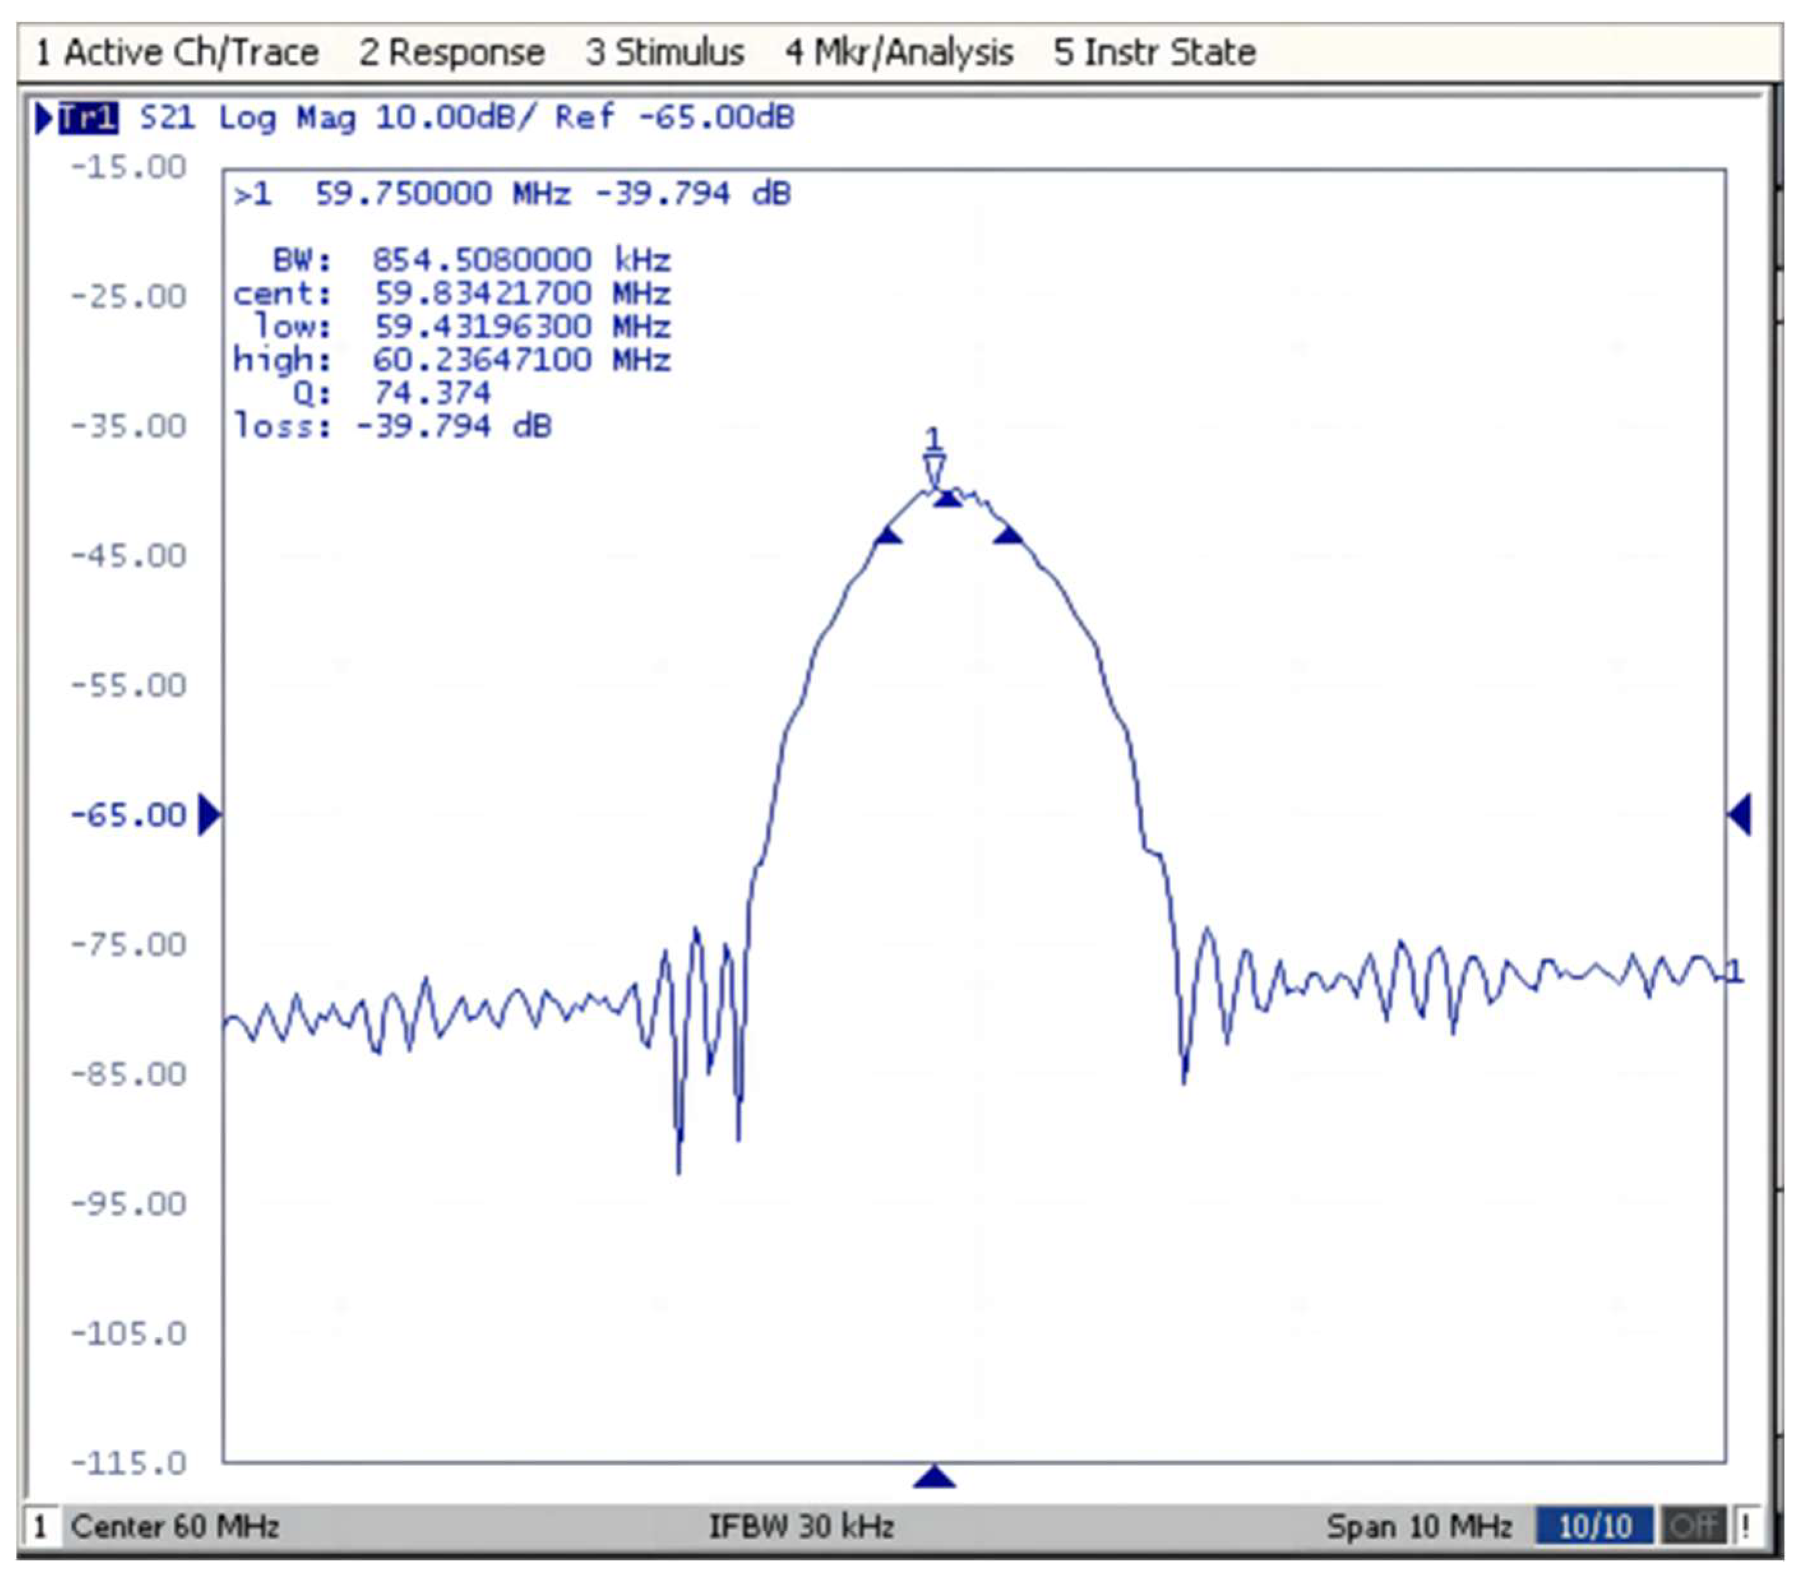1803x1577 pixels.
Task: Open the Instr State menu
Action: pos(1154,53)
